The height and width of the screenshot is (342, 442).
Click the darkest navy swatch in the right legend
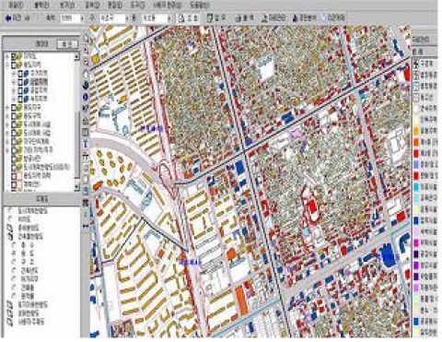click(x=416, y=254)
